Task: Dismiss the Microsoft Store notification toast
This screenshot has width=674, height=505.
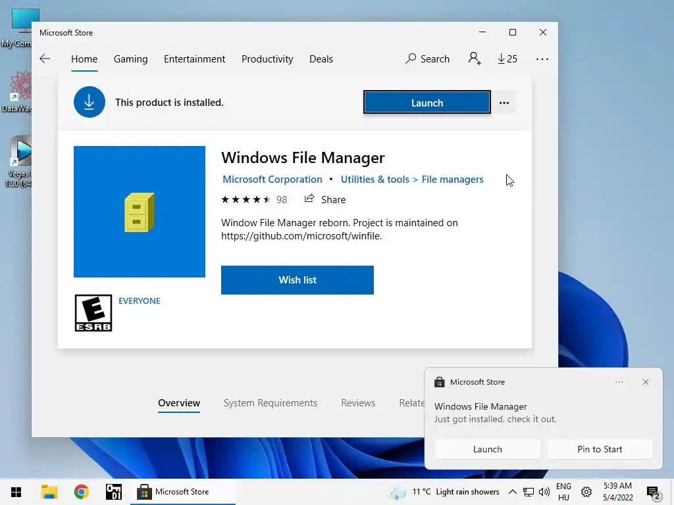Action: pos(646,382)
